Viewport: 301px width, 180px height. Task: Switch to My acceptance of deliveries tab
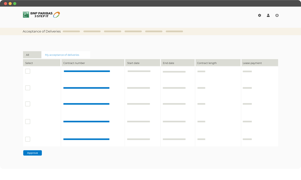(x=62, y=55)
